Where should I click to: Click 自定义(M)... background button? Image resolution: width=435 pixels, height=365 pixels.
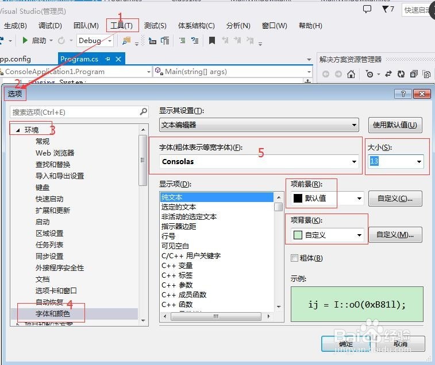click(395, 235)
